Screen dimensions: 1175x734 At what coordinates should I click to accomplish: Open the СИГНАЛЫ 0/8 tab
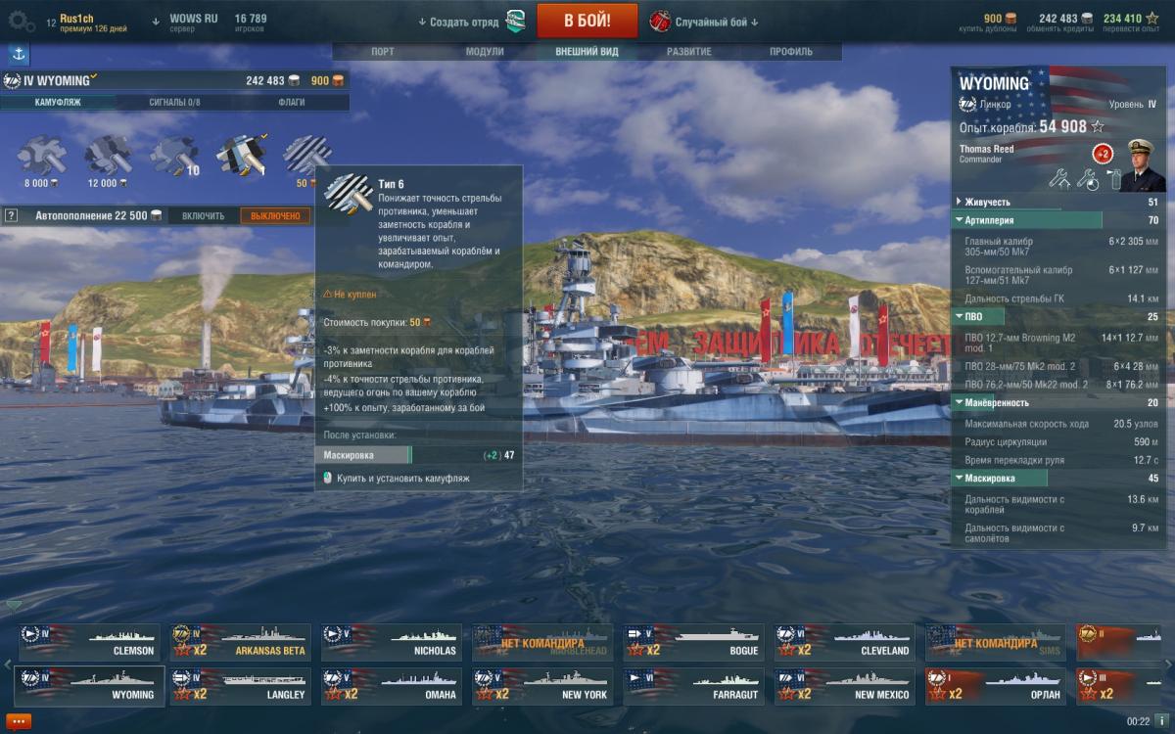pos(174,102)
